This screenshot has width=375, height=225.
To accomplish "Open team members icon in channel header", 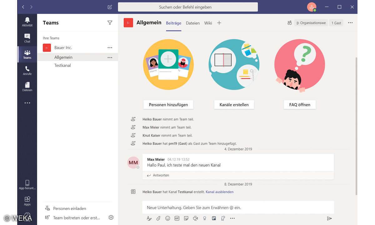I will point(289,23).
